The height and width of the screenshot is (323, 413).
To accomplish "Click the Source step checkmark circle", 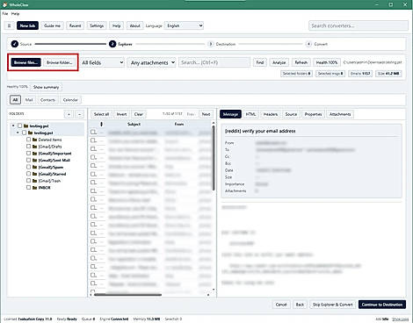I will 15,44.
